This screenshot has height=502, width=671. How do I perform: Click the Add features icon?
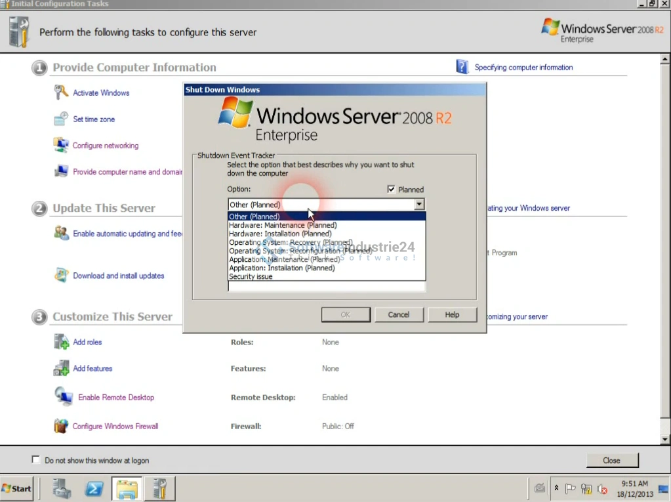[x=61, y=368]
